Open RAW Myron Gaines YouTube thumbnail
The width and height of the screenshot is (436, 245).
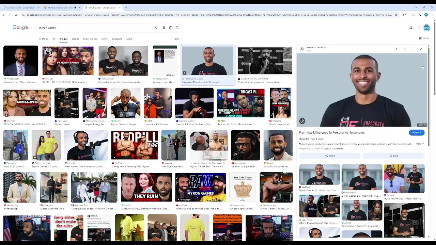click(200, 187)
